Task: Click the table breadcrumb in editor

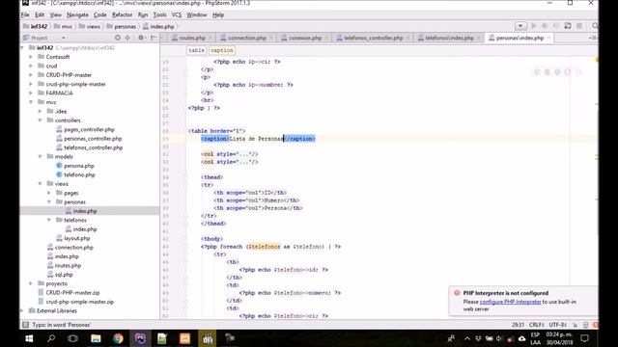Action: (196, 50)
